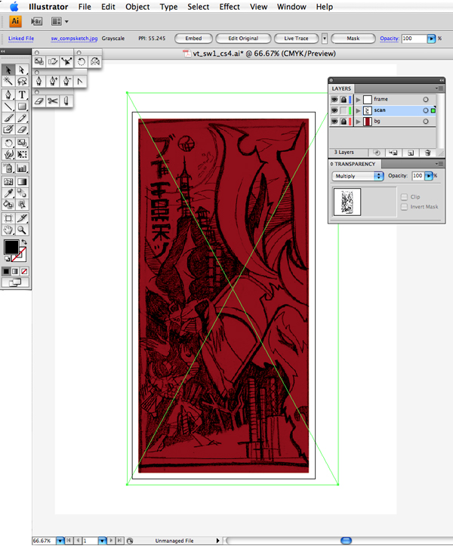Swap fill and stroke arrows icon

24,242
